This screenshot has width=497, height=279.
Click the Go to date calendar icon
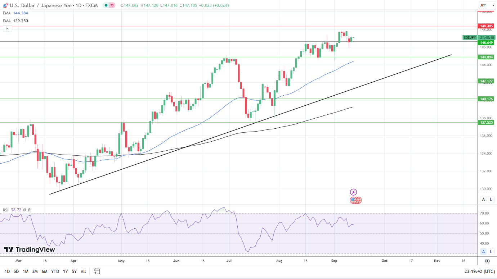coord(97,271)
